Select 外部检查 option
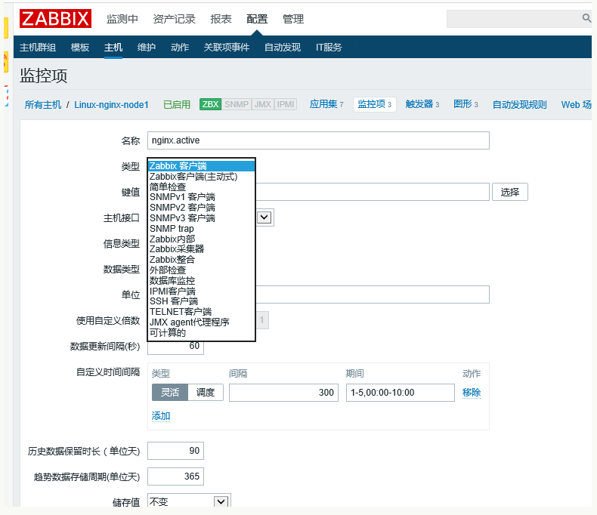 pos(201,270)
